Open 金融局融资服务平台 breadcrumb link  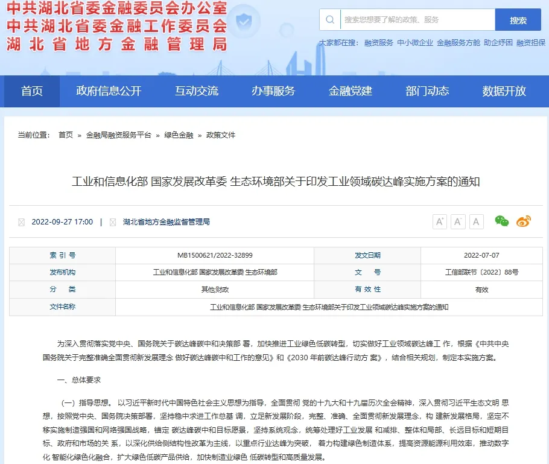pyautogui.click(x=119, y=135)
